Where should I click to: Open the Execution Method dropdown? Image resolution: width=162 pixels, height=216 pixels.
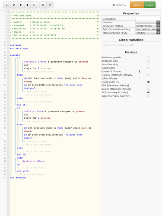148,26
